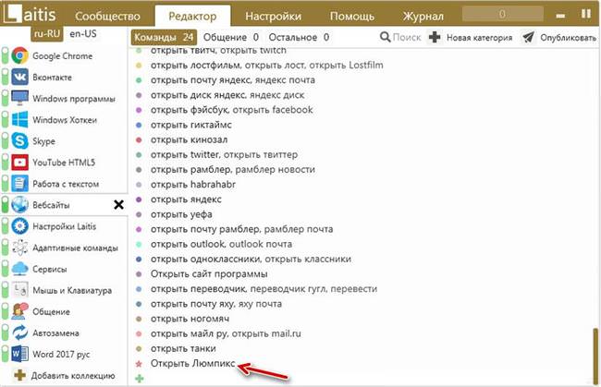Select the Общение 0 category tab

(x=231, y=37)
